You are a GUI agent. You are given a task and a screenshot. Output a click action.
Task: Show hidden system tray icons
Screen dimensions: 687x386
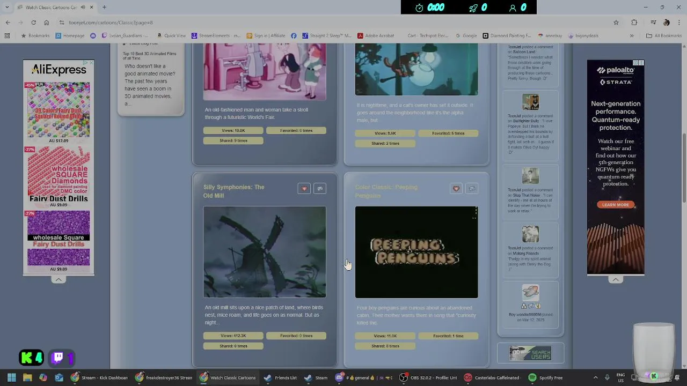pos(595,377)
